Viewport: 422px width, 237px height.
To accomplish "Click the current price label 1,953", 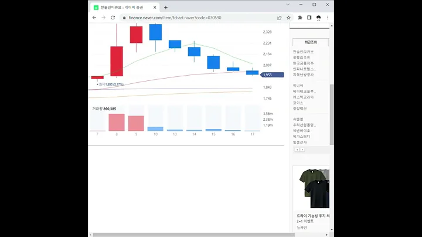I will coord(272,75).
